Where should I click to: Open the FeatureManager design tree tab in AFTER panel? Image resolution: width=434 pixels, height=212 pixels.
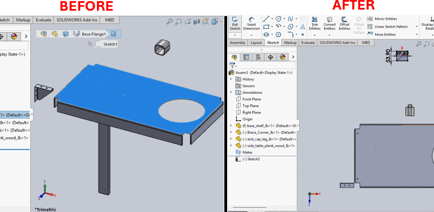point(234,57)
